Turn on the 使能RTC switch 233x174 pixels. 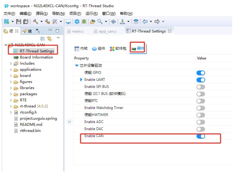pyautogui.click(x=201, y=101)
